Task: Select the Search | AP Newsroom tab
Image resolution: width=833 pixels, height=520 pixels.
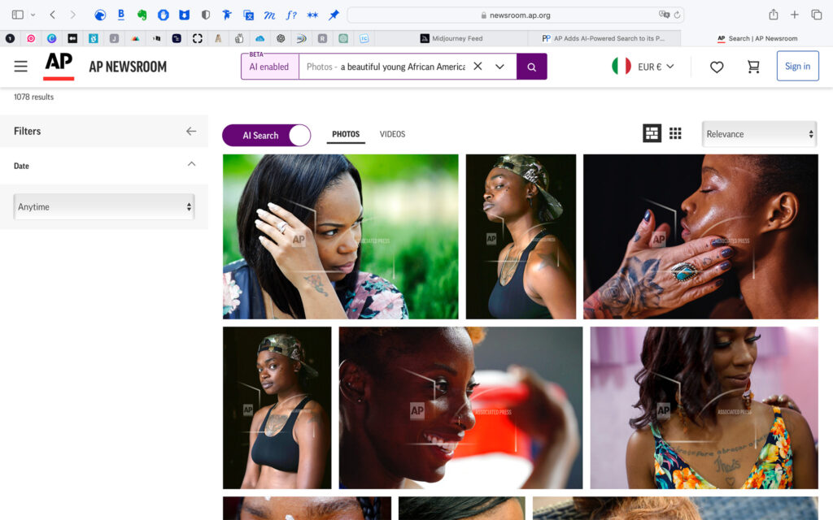Action: [x=757, y=38]
